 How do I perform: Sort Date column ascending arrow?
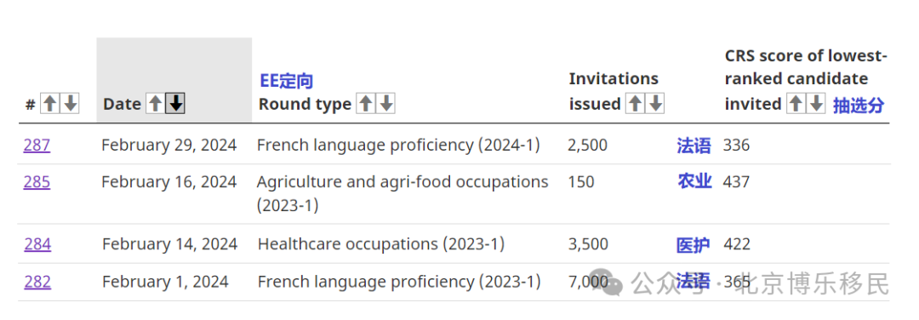pyautogui.click(x=155, y=104)
